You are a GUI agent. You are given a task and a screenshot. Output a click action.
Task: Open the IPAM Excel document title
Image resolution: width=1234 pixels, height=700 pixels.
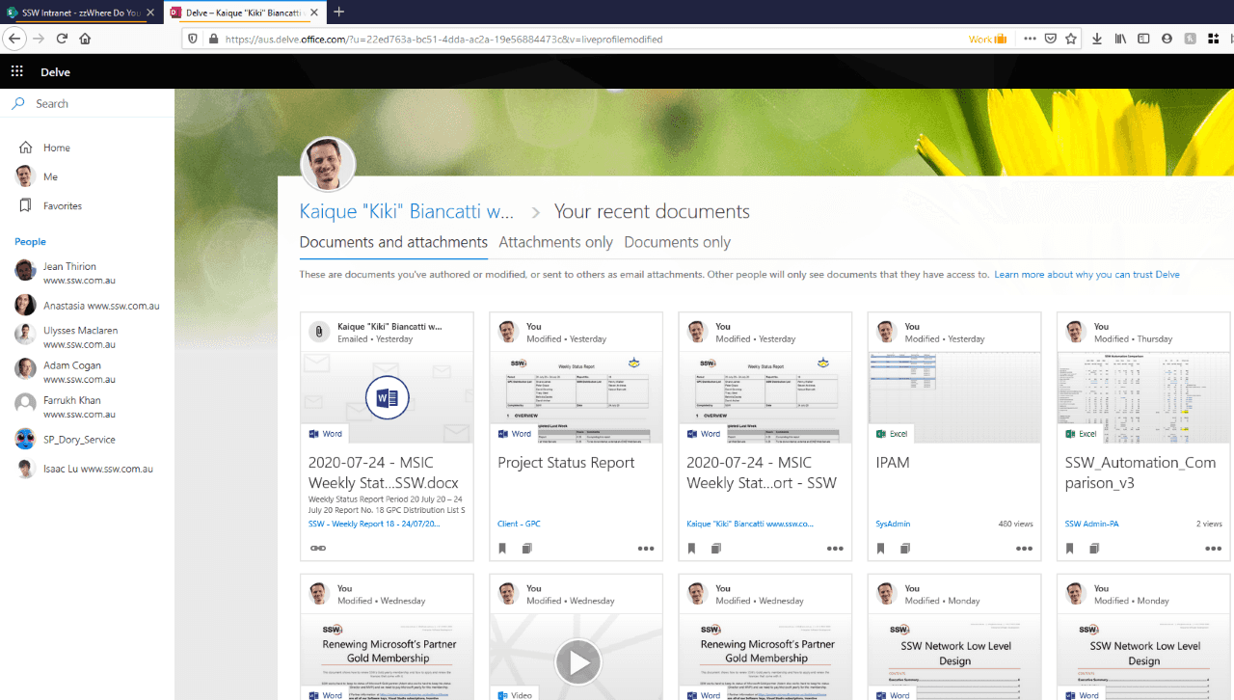coord(893,463)
